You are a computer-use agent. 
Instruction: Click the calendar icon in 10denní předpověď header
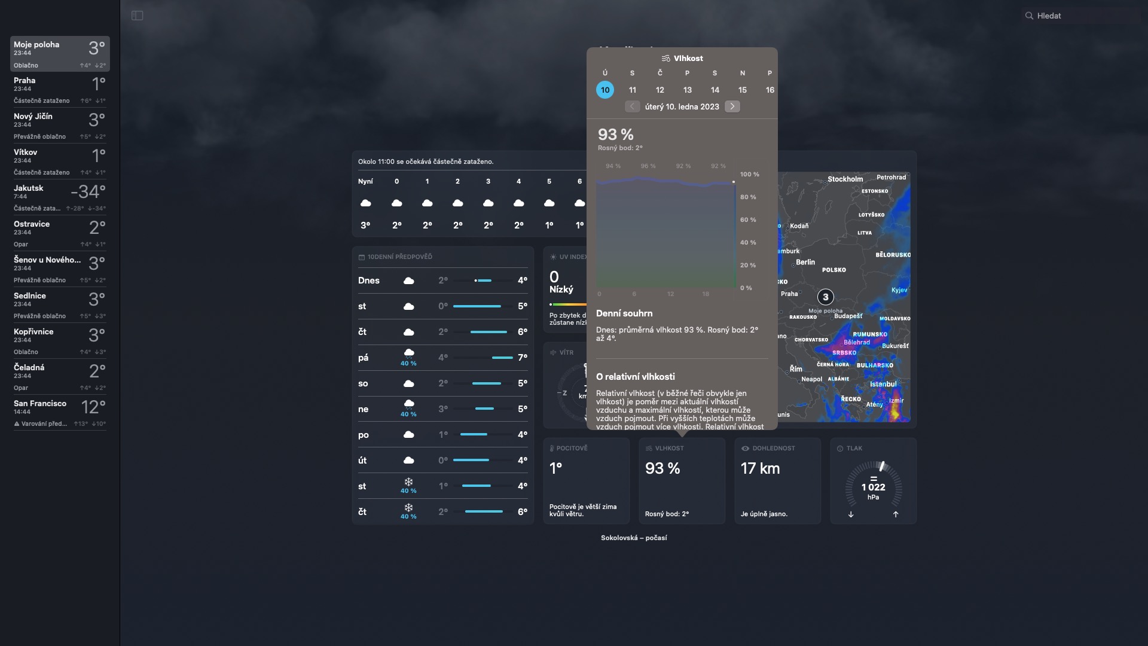pos(361,257)
